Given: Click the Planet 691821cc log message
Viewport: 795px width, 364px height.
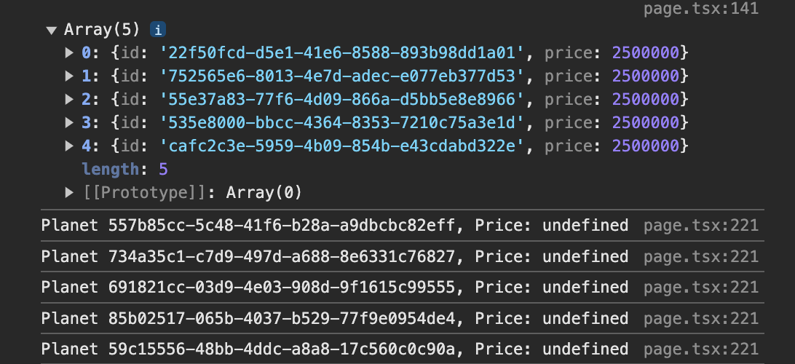Looking at the screenshot, I should click(x=335, y=288).
